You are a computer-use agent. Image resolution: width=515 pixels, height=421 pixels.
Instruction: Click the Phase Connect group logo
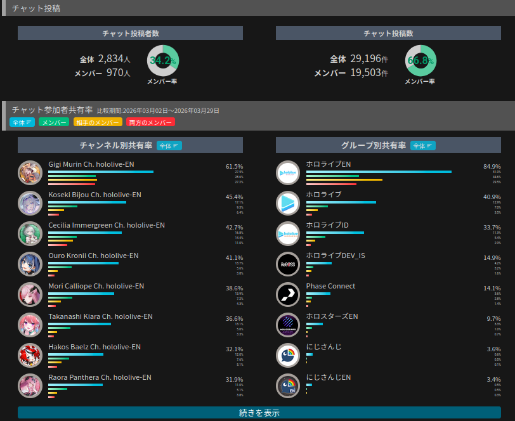tap(288, 295)
